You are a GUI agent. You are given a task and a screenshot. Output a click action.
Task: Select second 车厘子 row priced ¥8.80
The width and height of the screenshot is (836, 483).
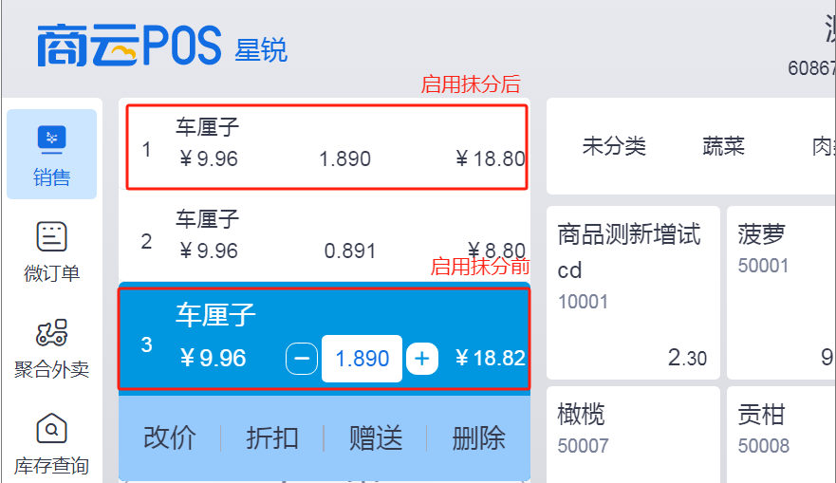[325, 235]
